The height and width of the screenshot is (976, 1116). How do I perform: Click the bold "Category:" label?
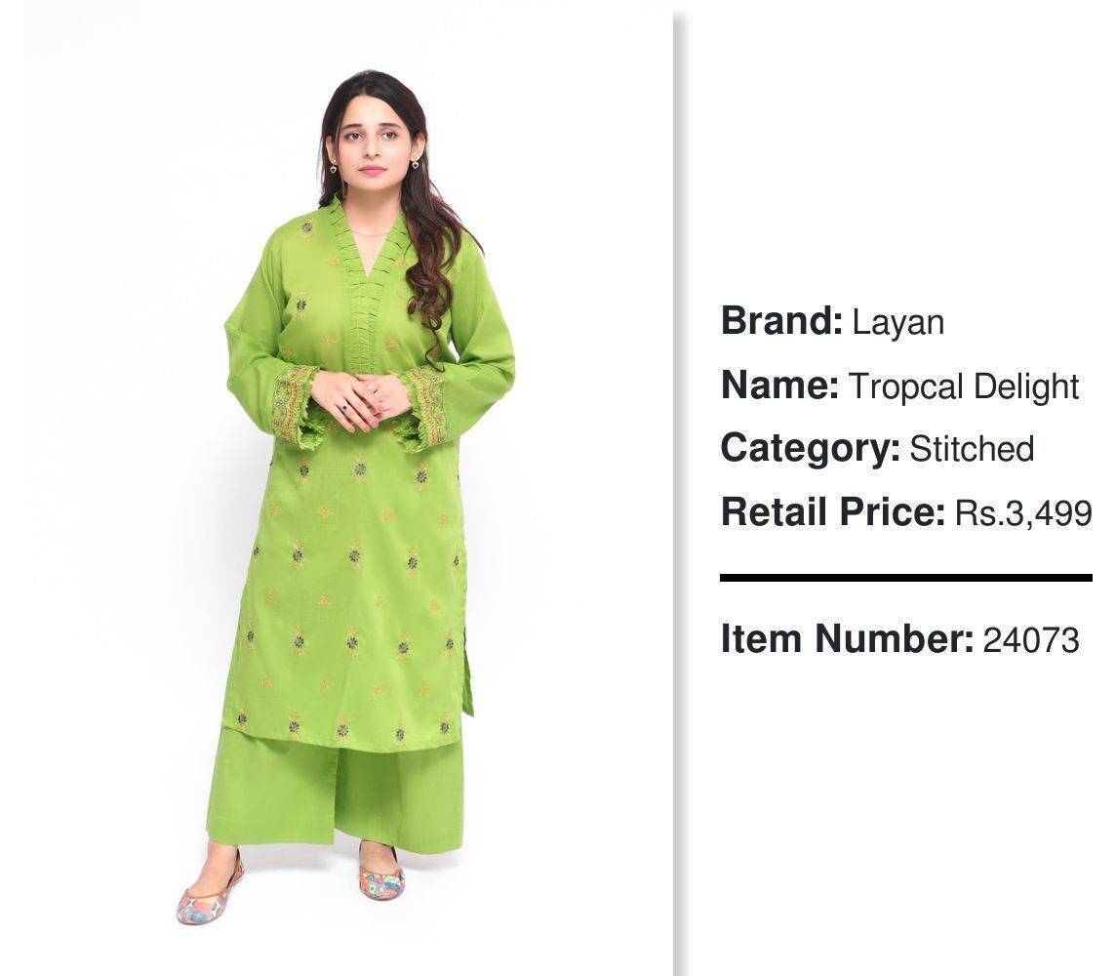(811, 449)
